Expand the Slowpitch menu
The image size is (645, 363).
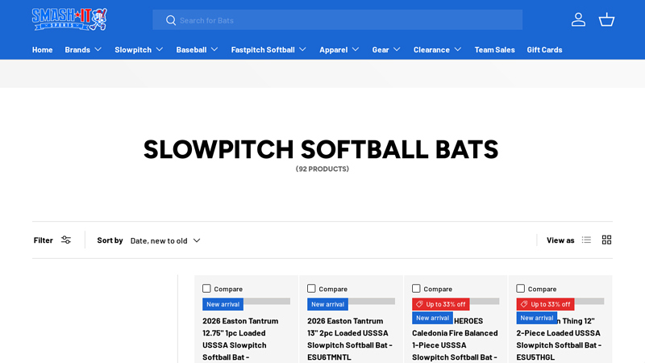click(x=139, y=49)
